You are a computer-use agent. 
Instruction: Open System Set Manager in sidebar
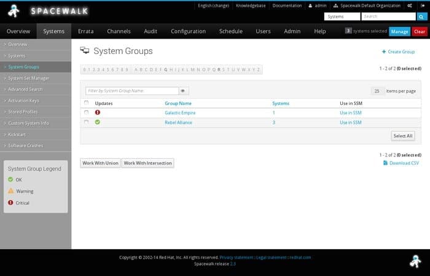tap(36, 78)
